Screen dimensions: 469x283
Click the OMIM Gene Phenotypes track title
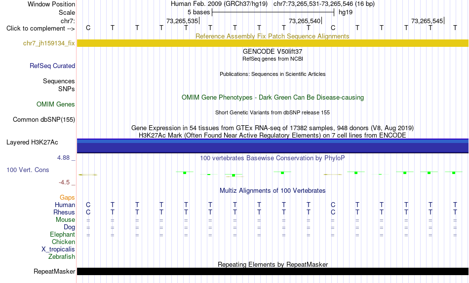click(273, 98)
